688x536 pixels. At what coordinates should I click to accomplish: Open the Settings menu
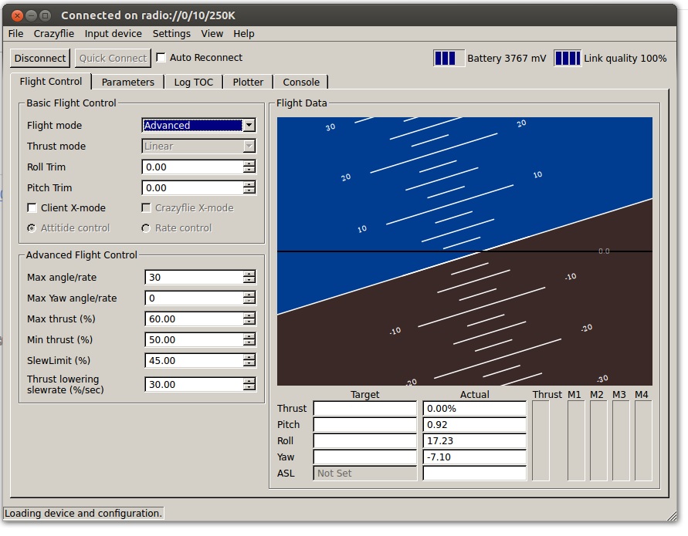(171, 34)
